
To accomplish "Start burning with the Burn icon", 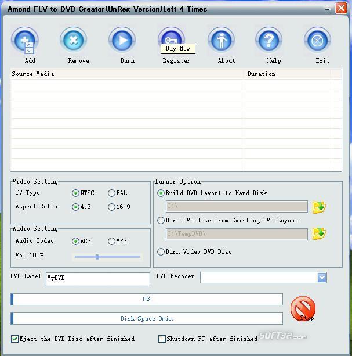I will pos(122,41).
